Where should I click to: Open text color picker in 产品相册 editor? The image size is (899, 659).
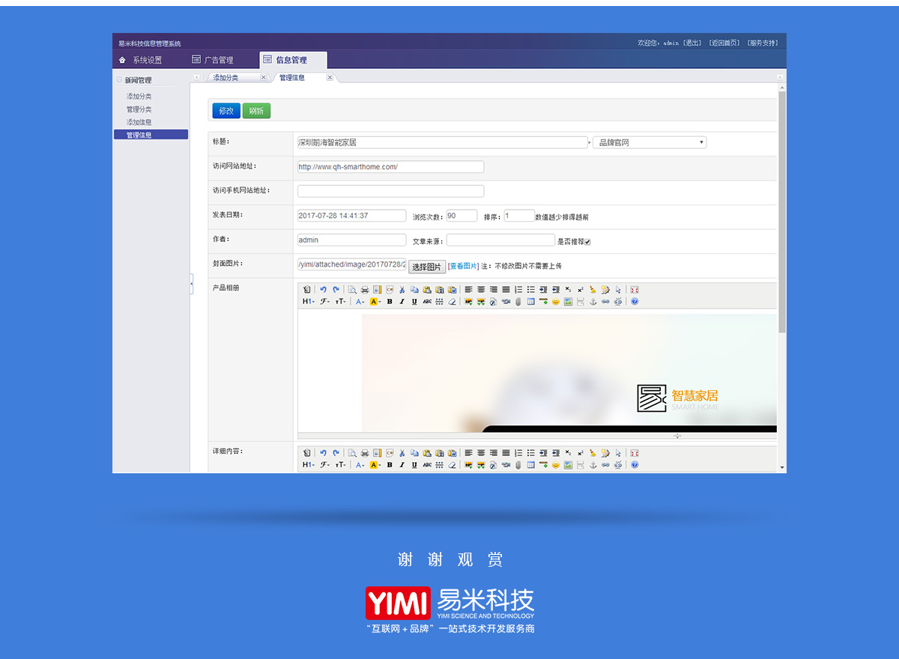360,302
